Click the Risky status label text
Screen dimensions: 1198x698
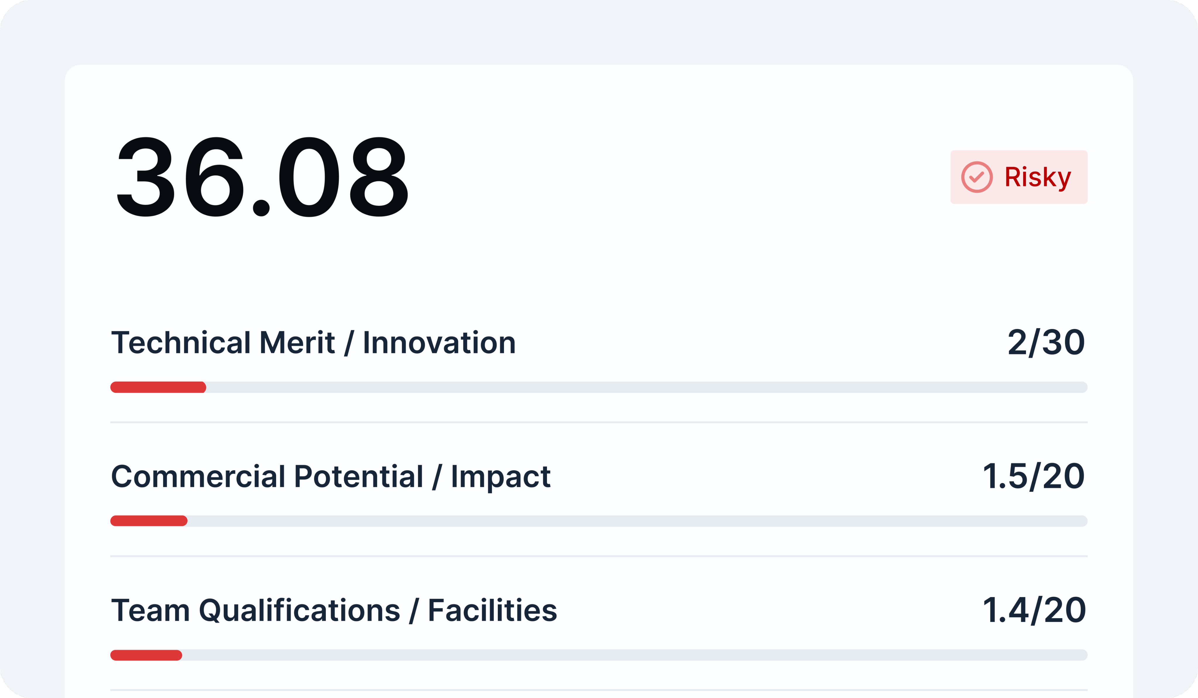(1037, 177)
